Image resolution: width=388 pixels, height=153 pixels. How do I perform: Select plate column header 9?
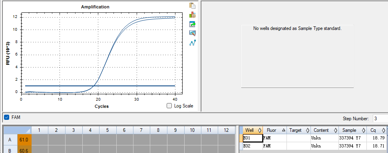(x=175, y=130)
